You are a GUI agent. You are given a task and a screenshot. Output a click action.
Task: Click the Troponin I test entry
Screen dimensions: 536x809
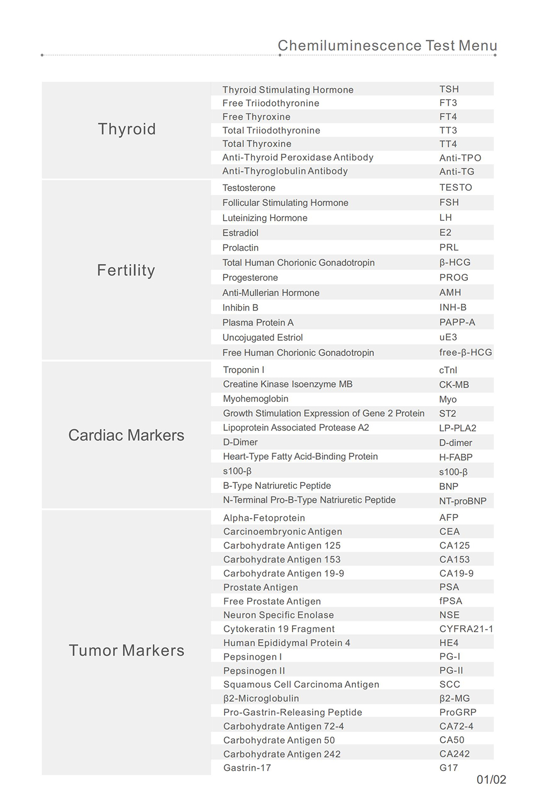tap(243, 370)
